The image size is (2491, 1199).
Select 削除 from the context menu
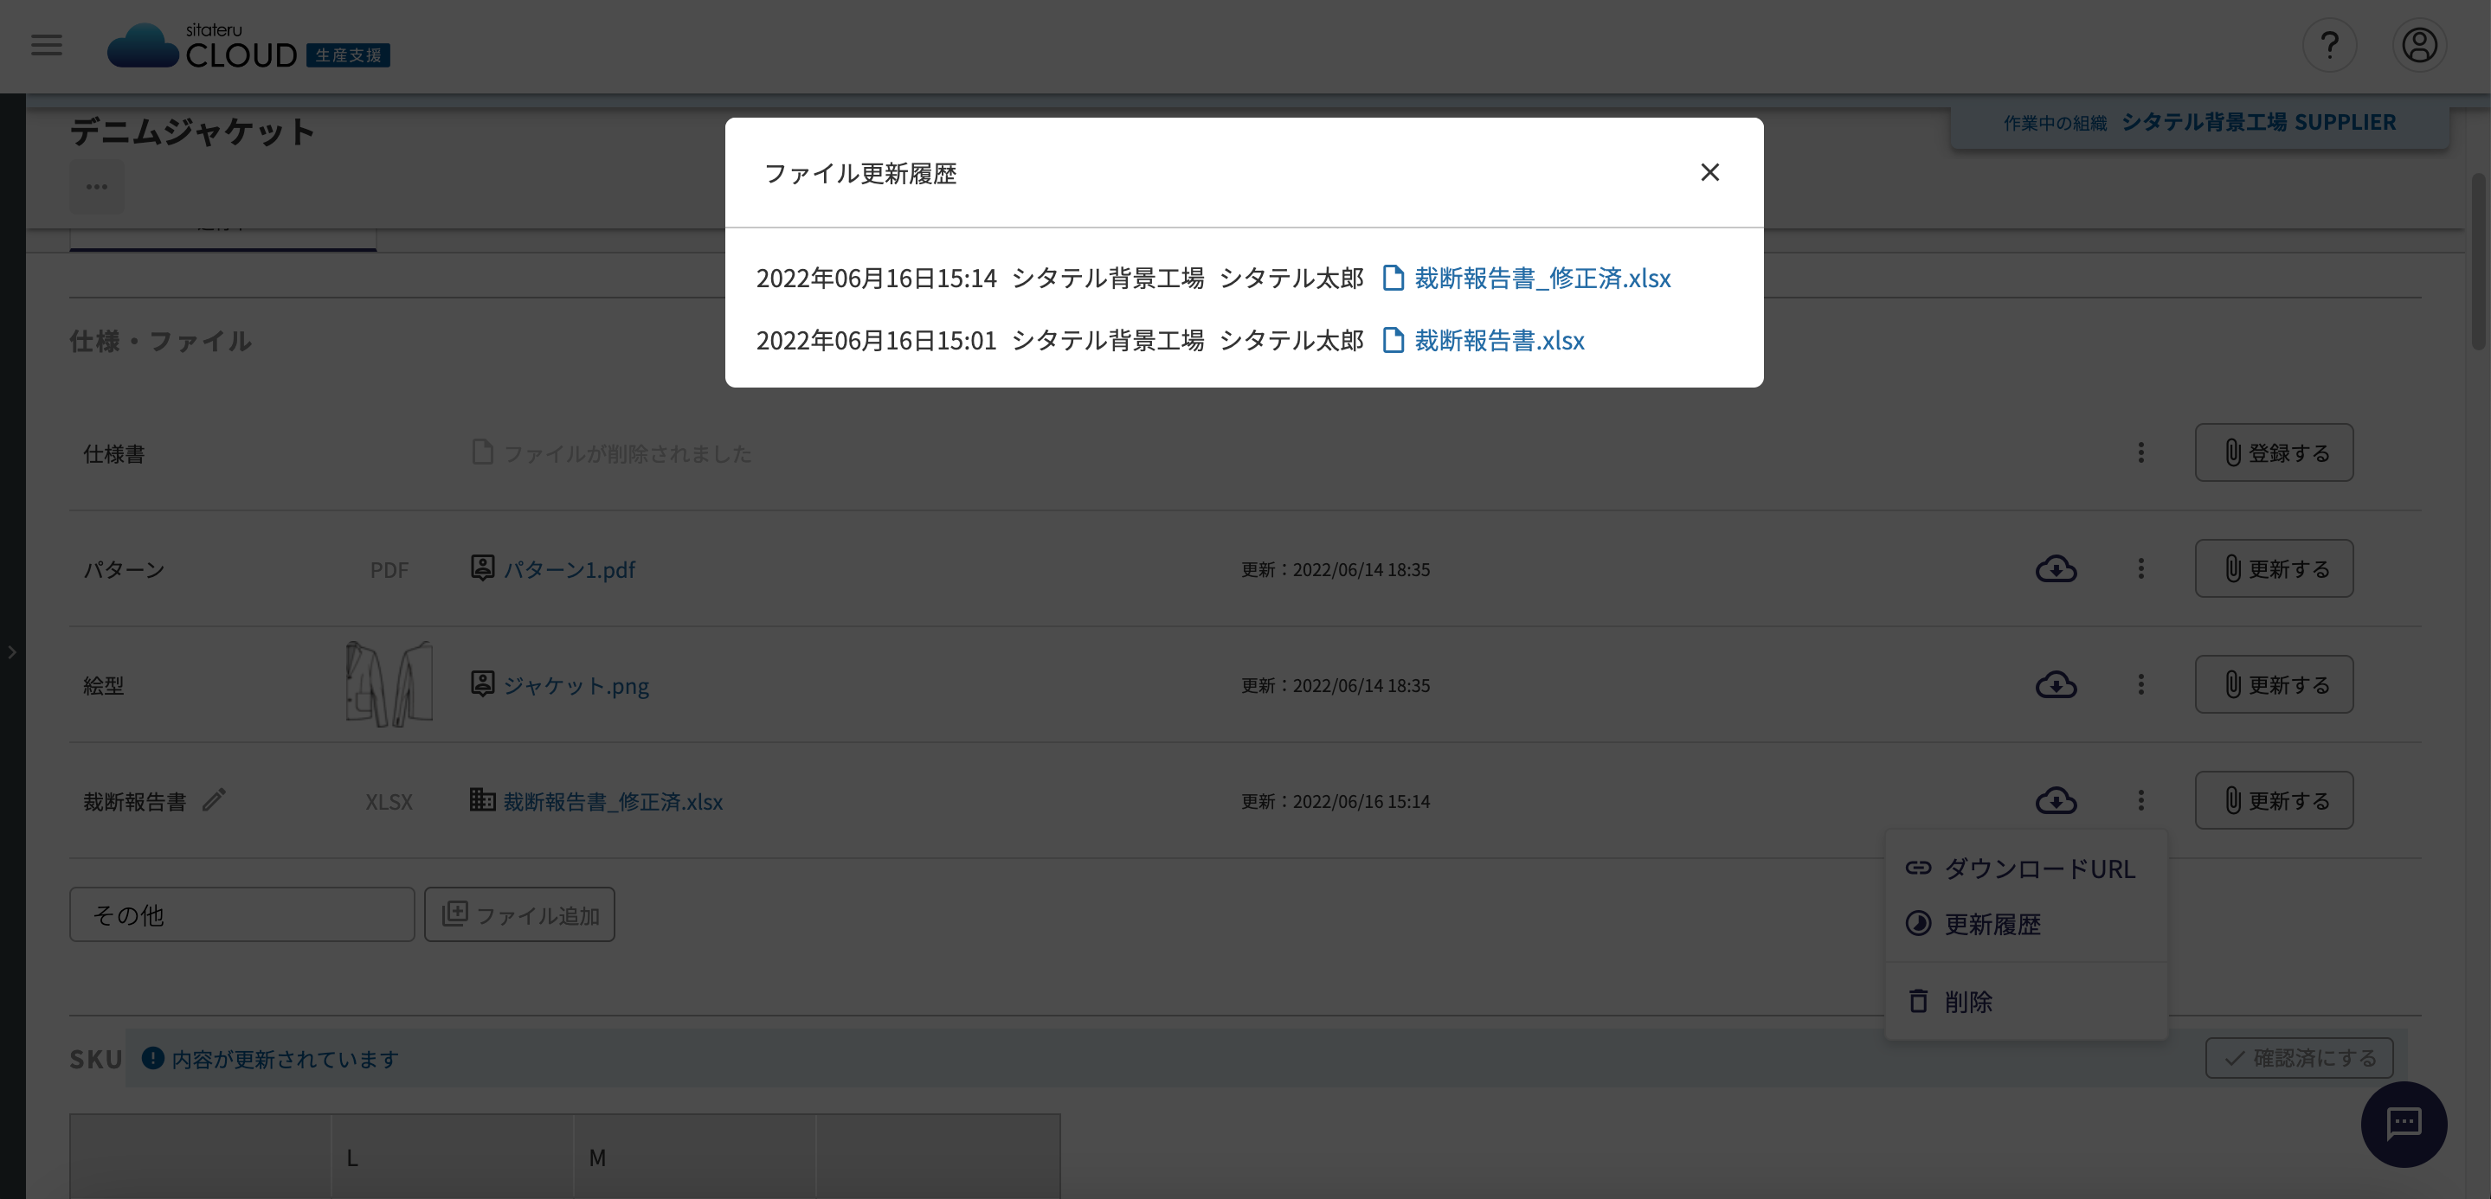click(x=2026, y=1002)
